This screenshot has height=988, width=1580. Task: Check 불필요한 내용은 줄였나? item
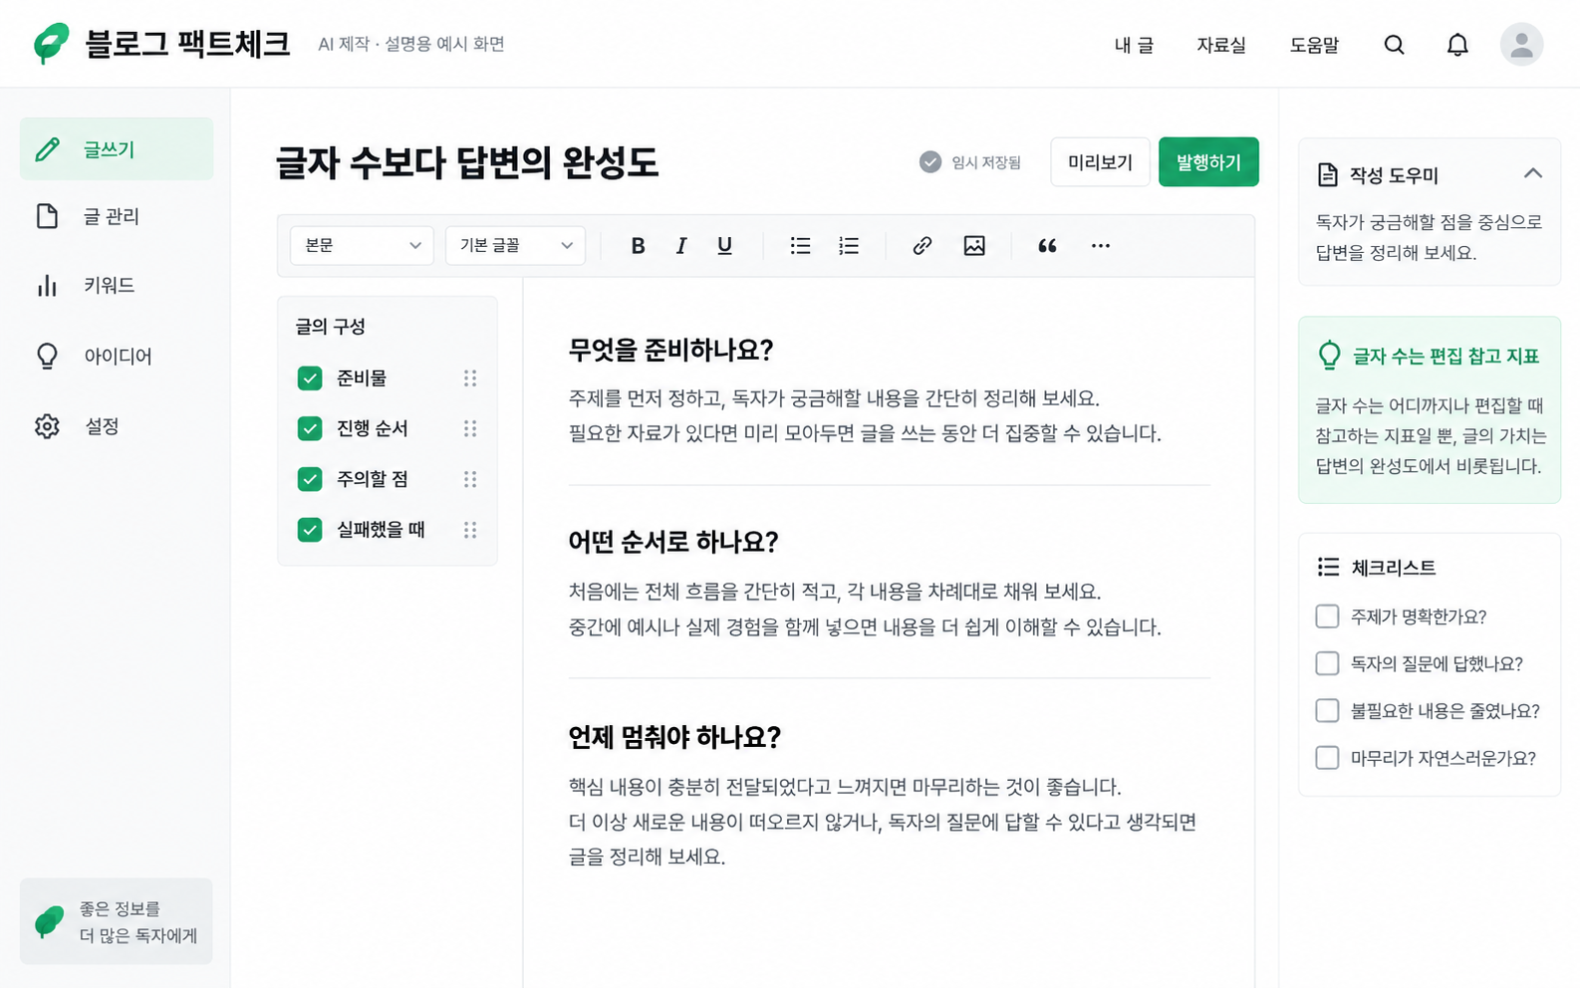[1327, 710]
